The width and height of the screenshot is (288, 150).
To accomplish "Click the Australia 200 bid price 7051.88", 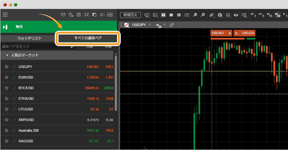I will pyautogui.click(x=93, y=130).
